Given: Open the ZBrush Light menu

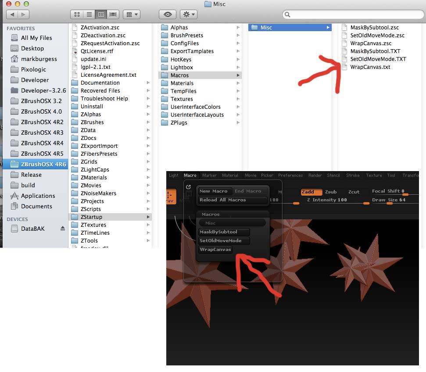Looking at the screenshot, I should click(173, 175).
